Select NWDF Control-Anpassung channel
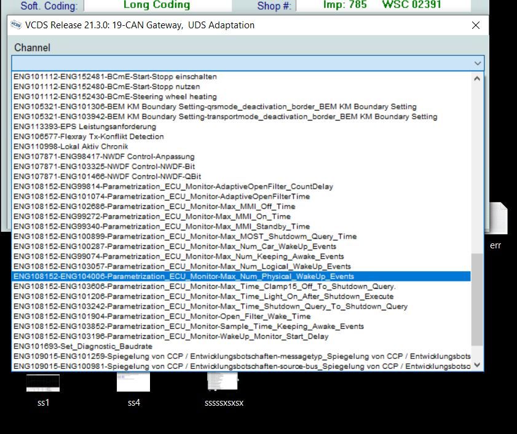This screenshot has width=517, height=434. pos(241,157)
